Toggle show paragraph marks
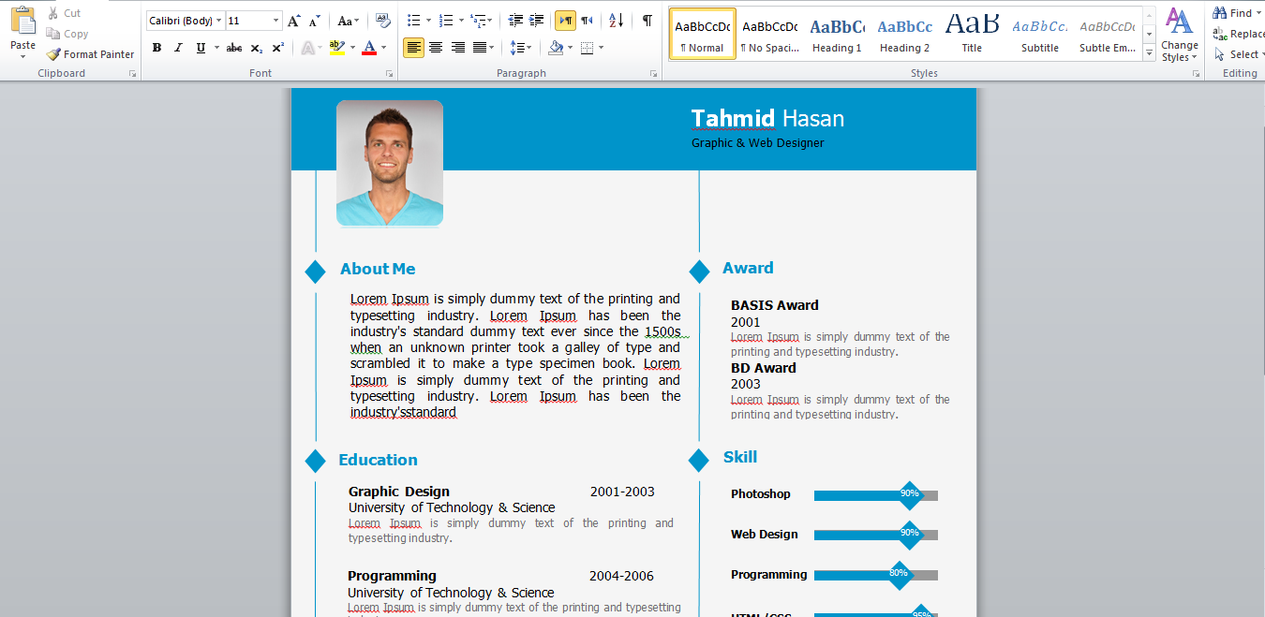This screenshot has height=617, width=1265. [647, 21]
